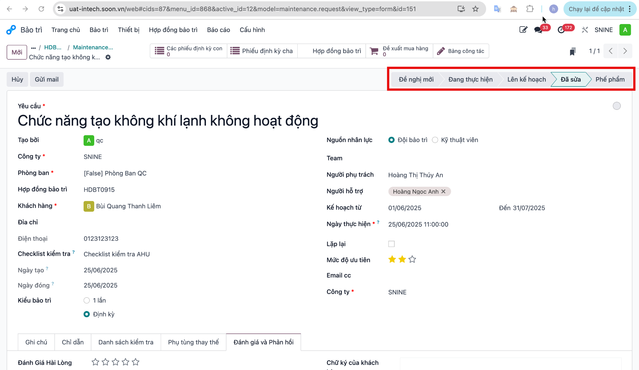Select 1 lần maintenance type
The height and width of the screenshot is (370, 639).
[x=87, y=300]
